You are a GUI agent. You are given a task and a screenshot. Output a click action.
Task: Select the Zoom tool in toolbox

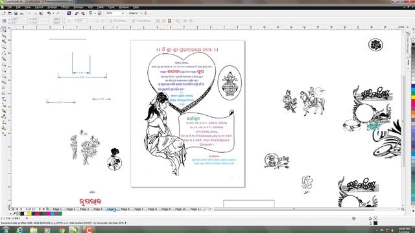coord(4,47)
